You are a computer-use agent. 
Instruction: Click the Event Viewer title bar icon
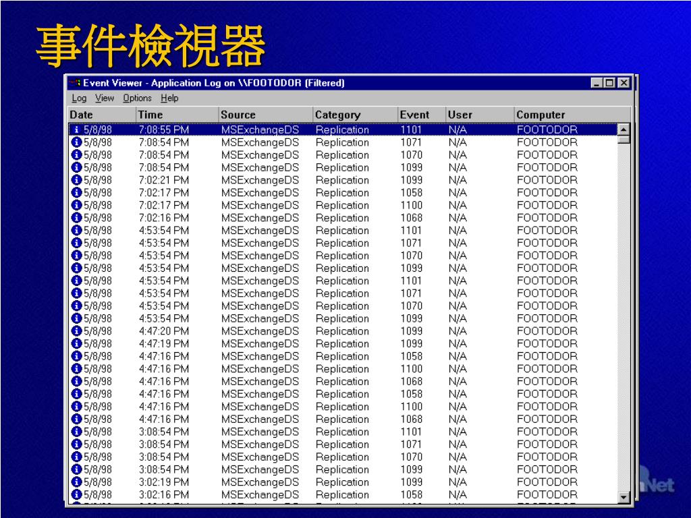coord(74,83)
